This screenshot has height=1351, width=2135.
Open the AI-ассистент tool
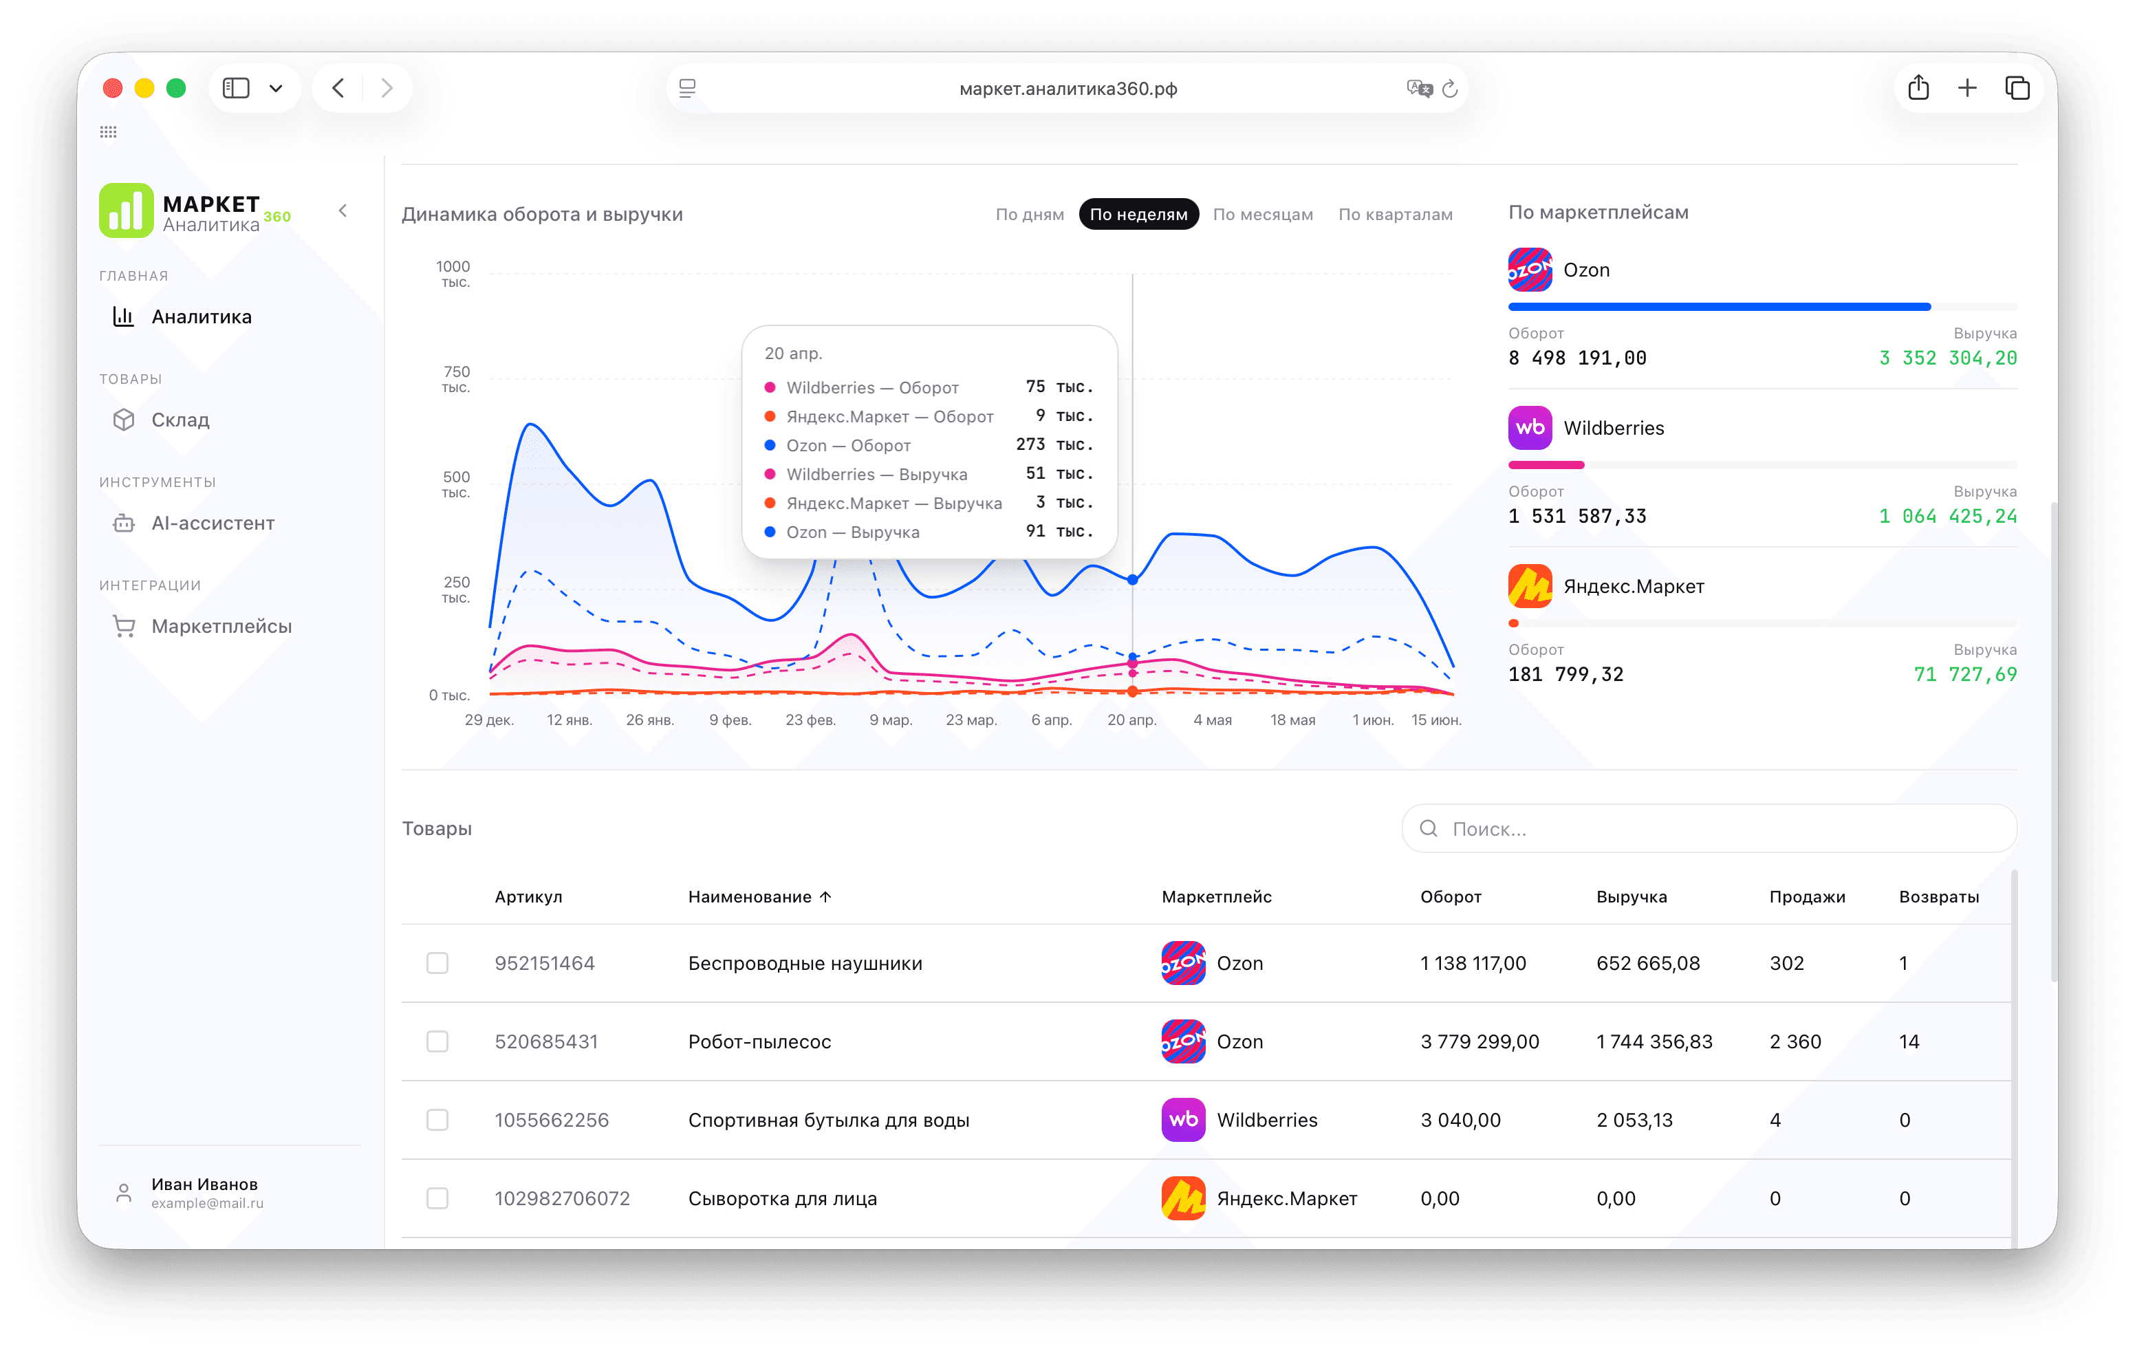pyautogui.click(x=213, y=523)
